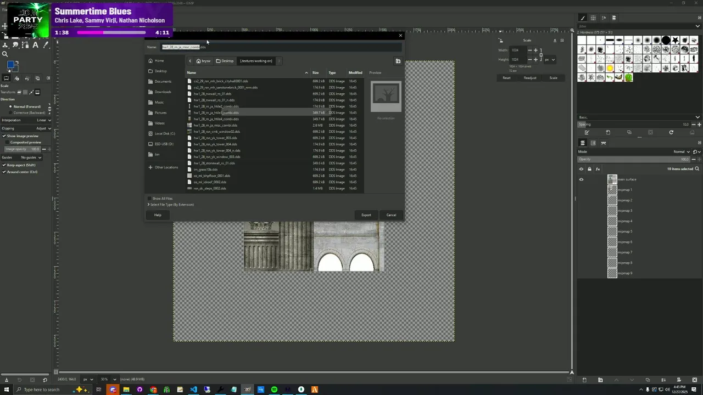Select the yellow sparks brush
This screenshot has width=703, height=395.
click(x=610, y=68)
